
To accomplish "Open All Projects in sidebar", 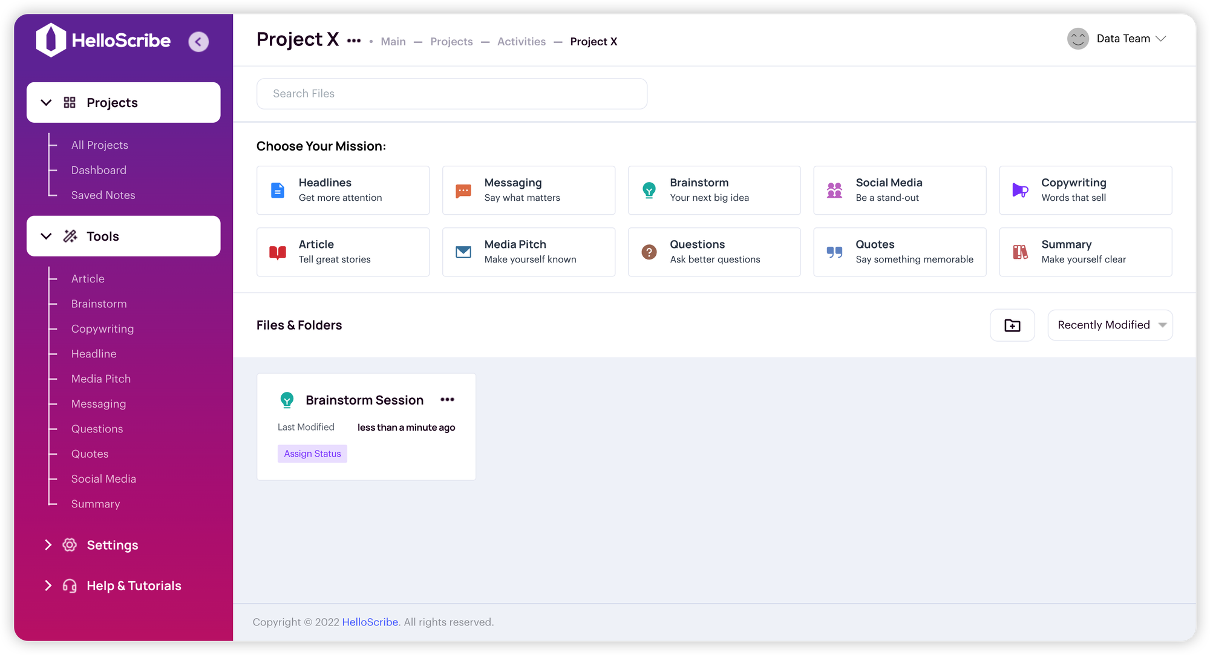I will pyautogui.click(x=100, y=145).
